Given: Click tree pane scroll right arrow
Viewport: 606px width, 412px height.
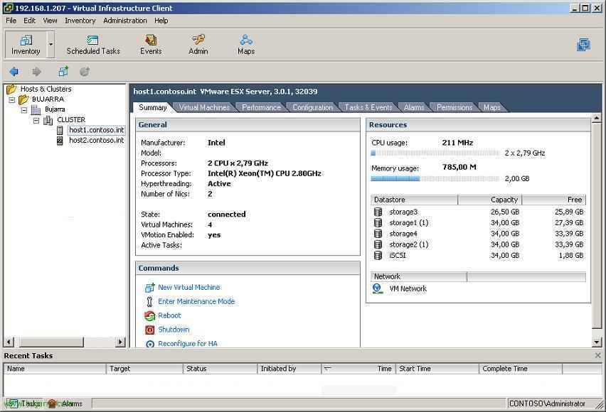Looking at the screenshot, I should (x=121, y=342).
